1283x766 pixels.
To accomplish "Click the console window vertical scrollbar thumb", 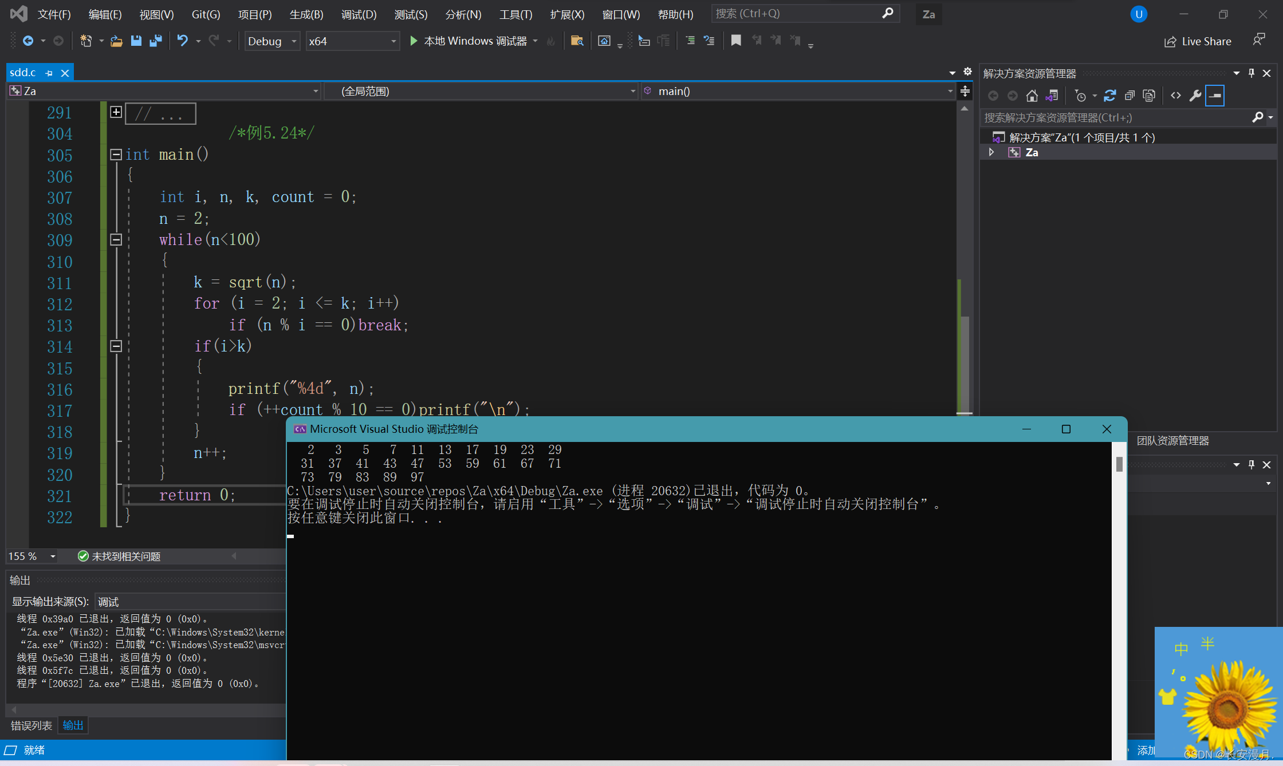I will [x=1119, y=464].
